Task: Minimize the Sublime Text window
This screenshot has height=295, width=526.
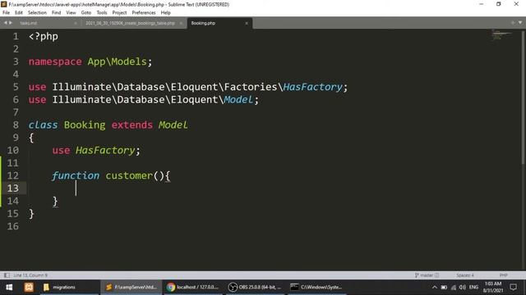Action: click(x=482, y=4)
